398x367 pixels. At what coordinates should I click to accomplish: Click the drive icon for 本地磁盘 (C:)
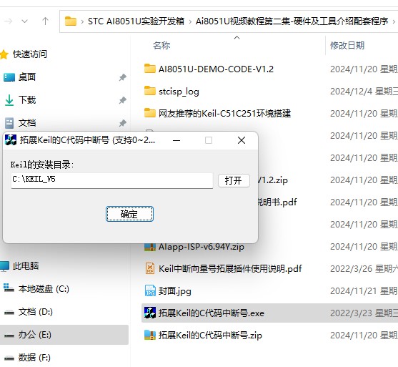coord(9,288)
